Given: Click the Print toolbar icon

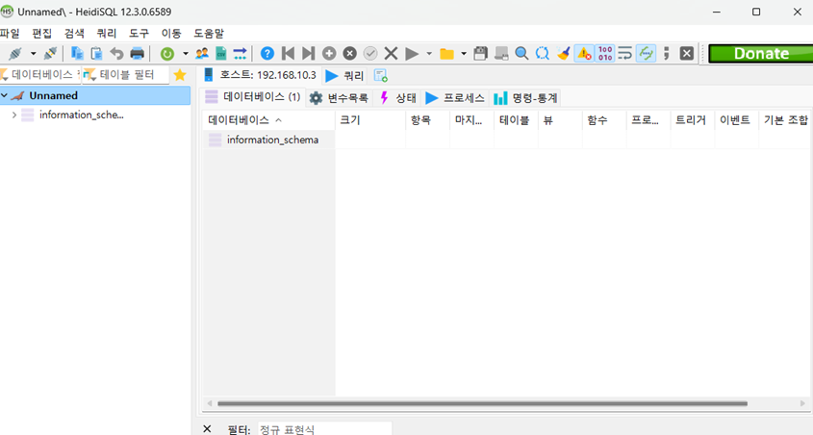Looking at the screenshot, I should 137,53.
